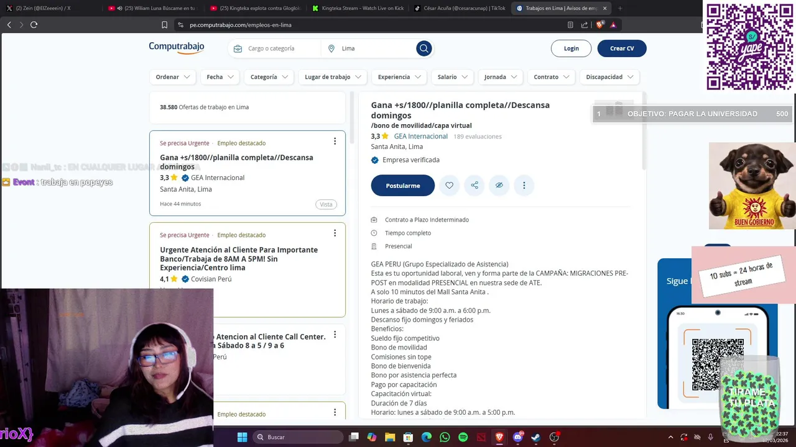Open File Explorer from the taskbar
This screenshot has height=447, width=796.
(x=390, y=437)
